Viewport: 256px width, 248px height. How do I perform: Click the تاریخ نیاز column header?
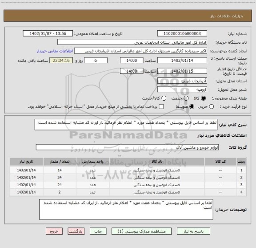pyautogui.click(x=26, y=162)
